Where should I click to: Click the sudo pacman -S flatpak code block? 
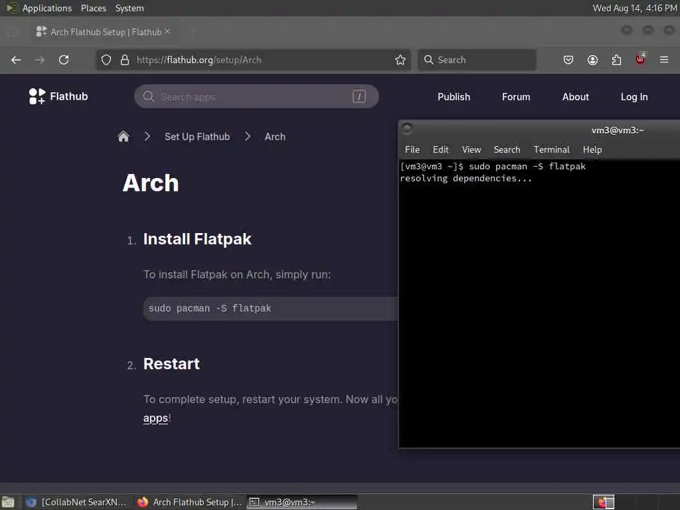point(271,308)
